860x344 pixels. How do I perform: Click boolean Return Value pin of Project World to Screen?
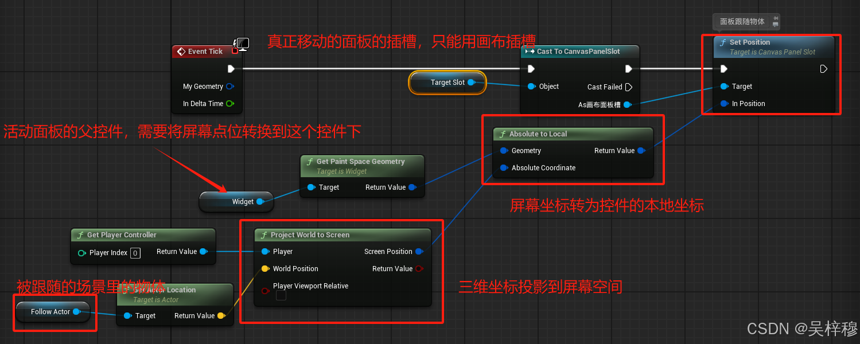coord(419,269)
